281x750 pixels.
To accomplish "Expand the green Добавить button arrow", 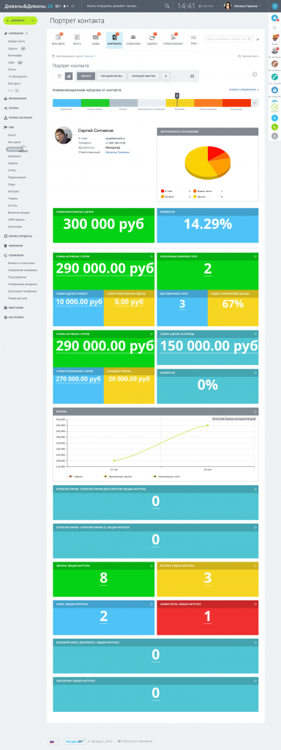I will click(x=33, y=21).
